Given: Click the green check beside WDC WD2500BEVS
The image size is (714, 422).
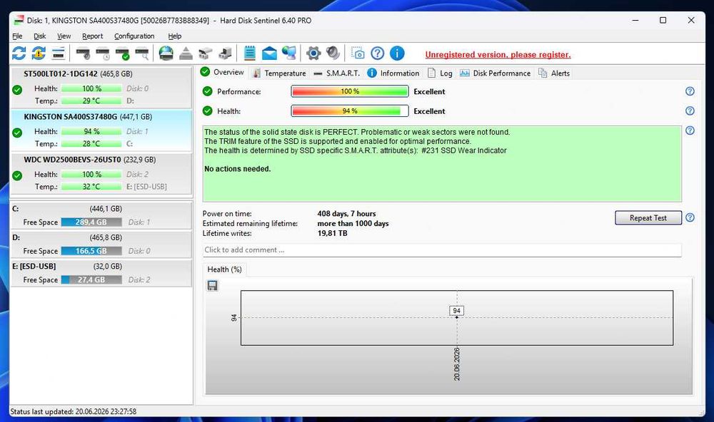Looking at the screenshot, I should [17, 175].
